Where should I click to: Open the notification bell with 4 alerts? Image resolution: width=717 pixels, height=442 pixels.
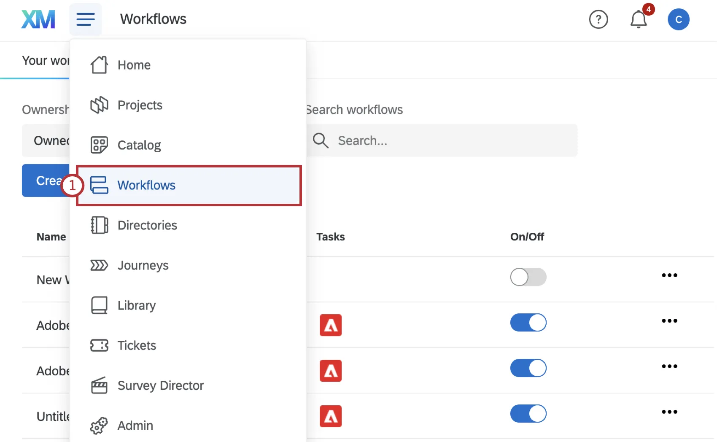click(638, 19)
